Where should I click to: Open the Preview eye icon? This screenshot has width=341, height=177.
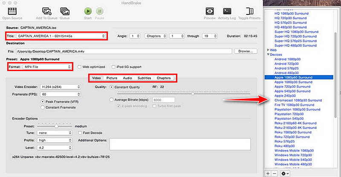click(x=210, y=11)
